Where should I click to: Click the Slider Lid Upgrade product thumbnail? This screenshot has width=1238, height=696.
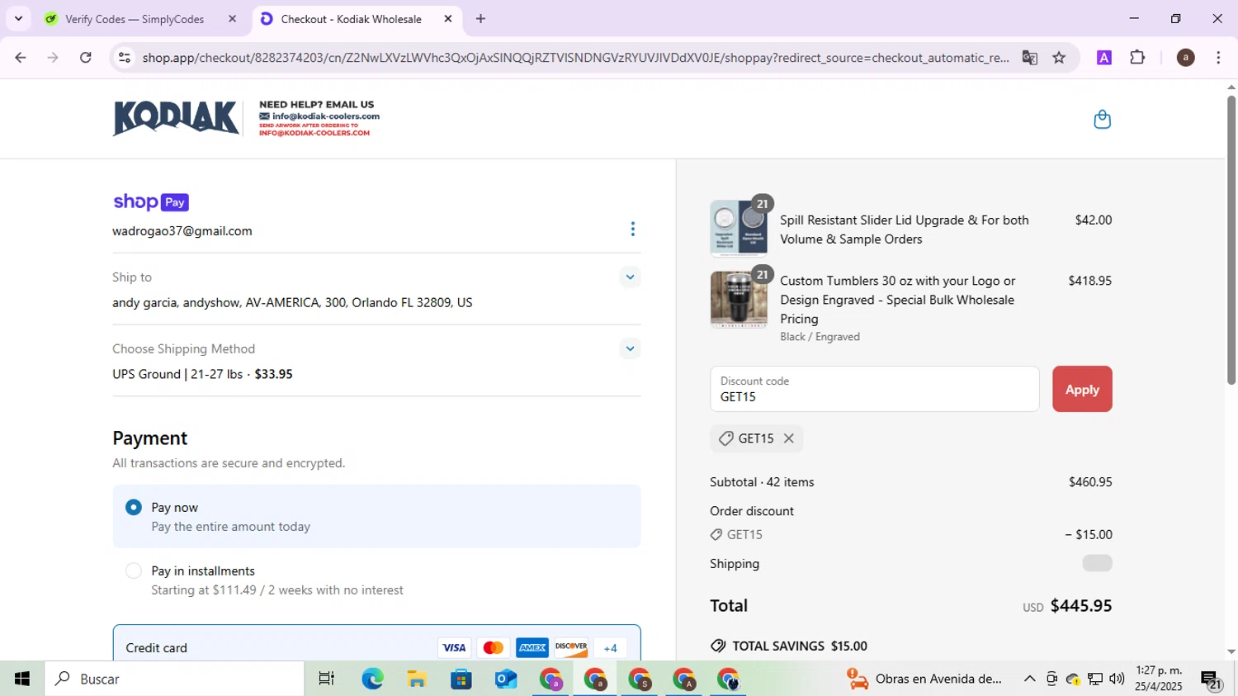[739, 229]
